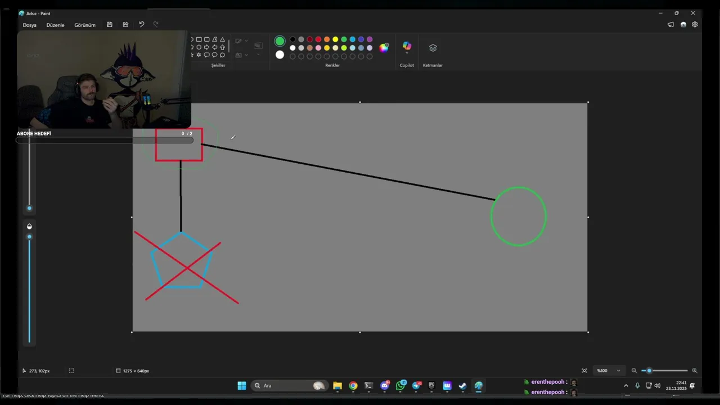Click the zoom slider handle

649,371
